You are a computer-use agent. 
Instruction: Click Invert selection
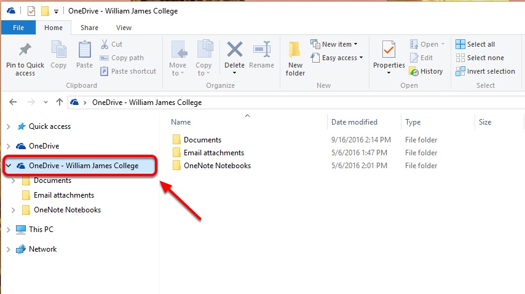485,71
